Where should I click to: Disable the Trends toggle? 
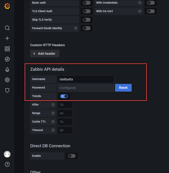(64, 96)
